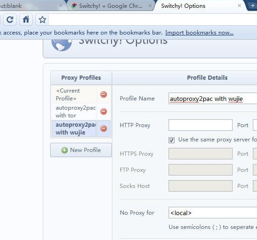Image resolution: width=257 pixels, height=240 pixels.
Task: Close the Switchy! Options tab
Action: pyautogui.click(x=239, y=6)
